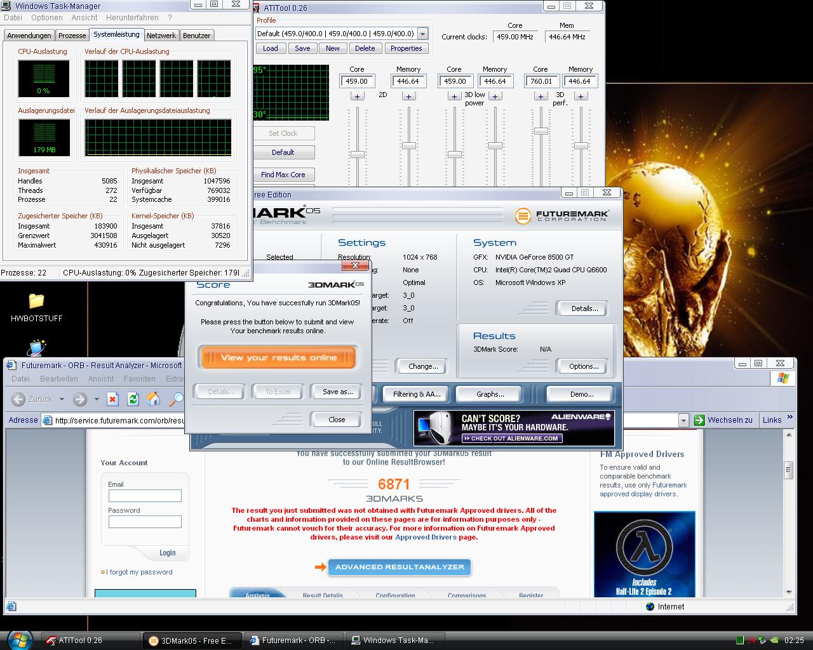Click the Filtering & AA... button
813x650 pixels.
[x=416, y=394]
